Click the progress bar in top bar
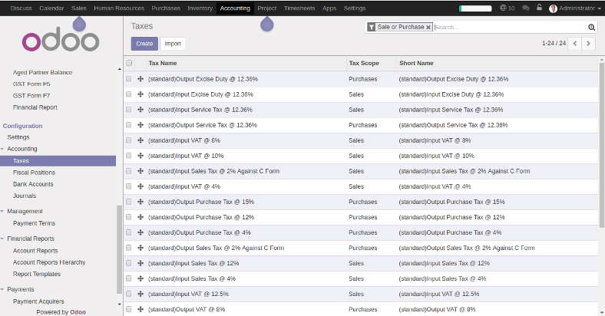The image size is (605, 316). (475, 8)
